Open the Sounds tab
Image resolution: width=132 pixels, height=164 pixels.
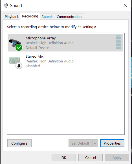(47, 17)
